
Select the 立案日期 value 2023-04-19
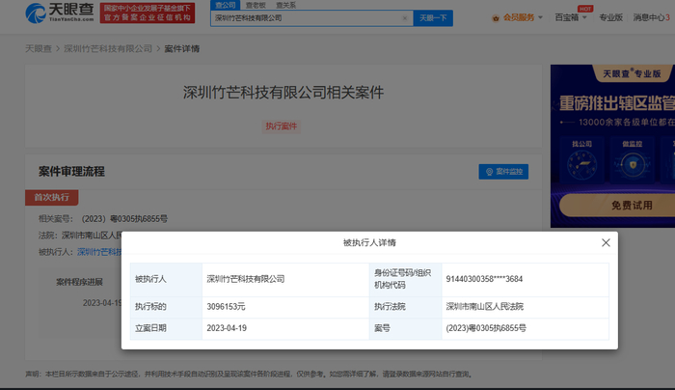pyautogui.click(x=227, y=328)
